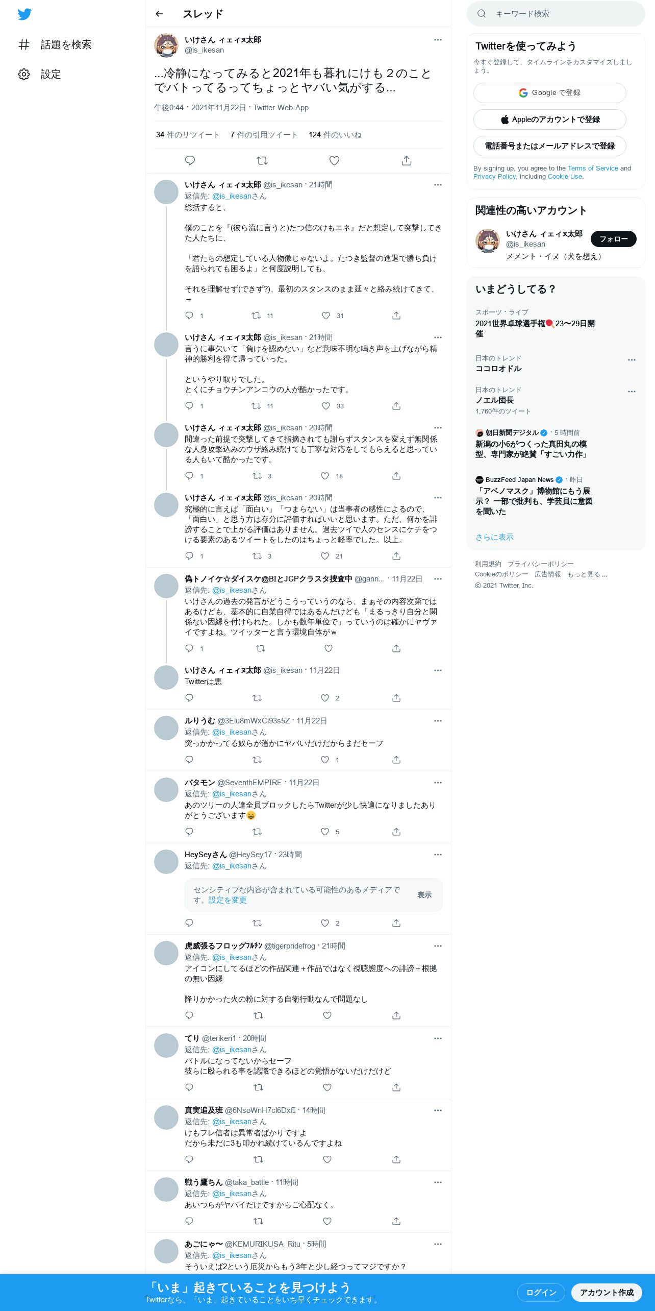Share the main tweet
The height and width of the screenshot is (1311, 655).
[407, 161]
